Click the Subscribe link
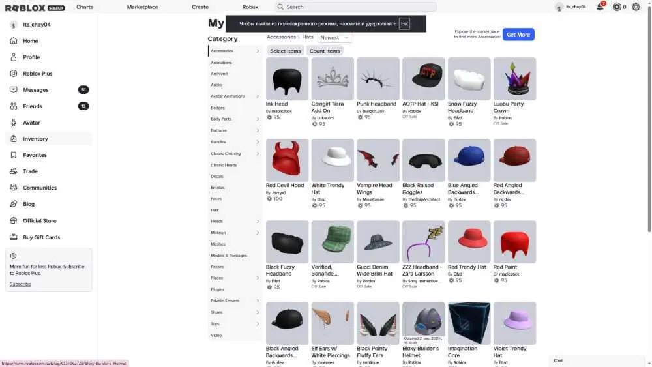Image resolution: width=652 pixels, height=367 pixels. (20, 284)
